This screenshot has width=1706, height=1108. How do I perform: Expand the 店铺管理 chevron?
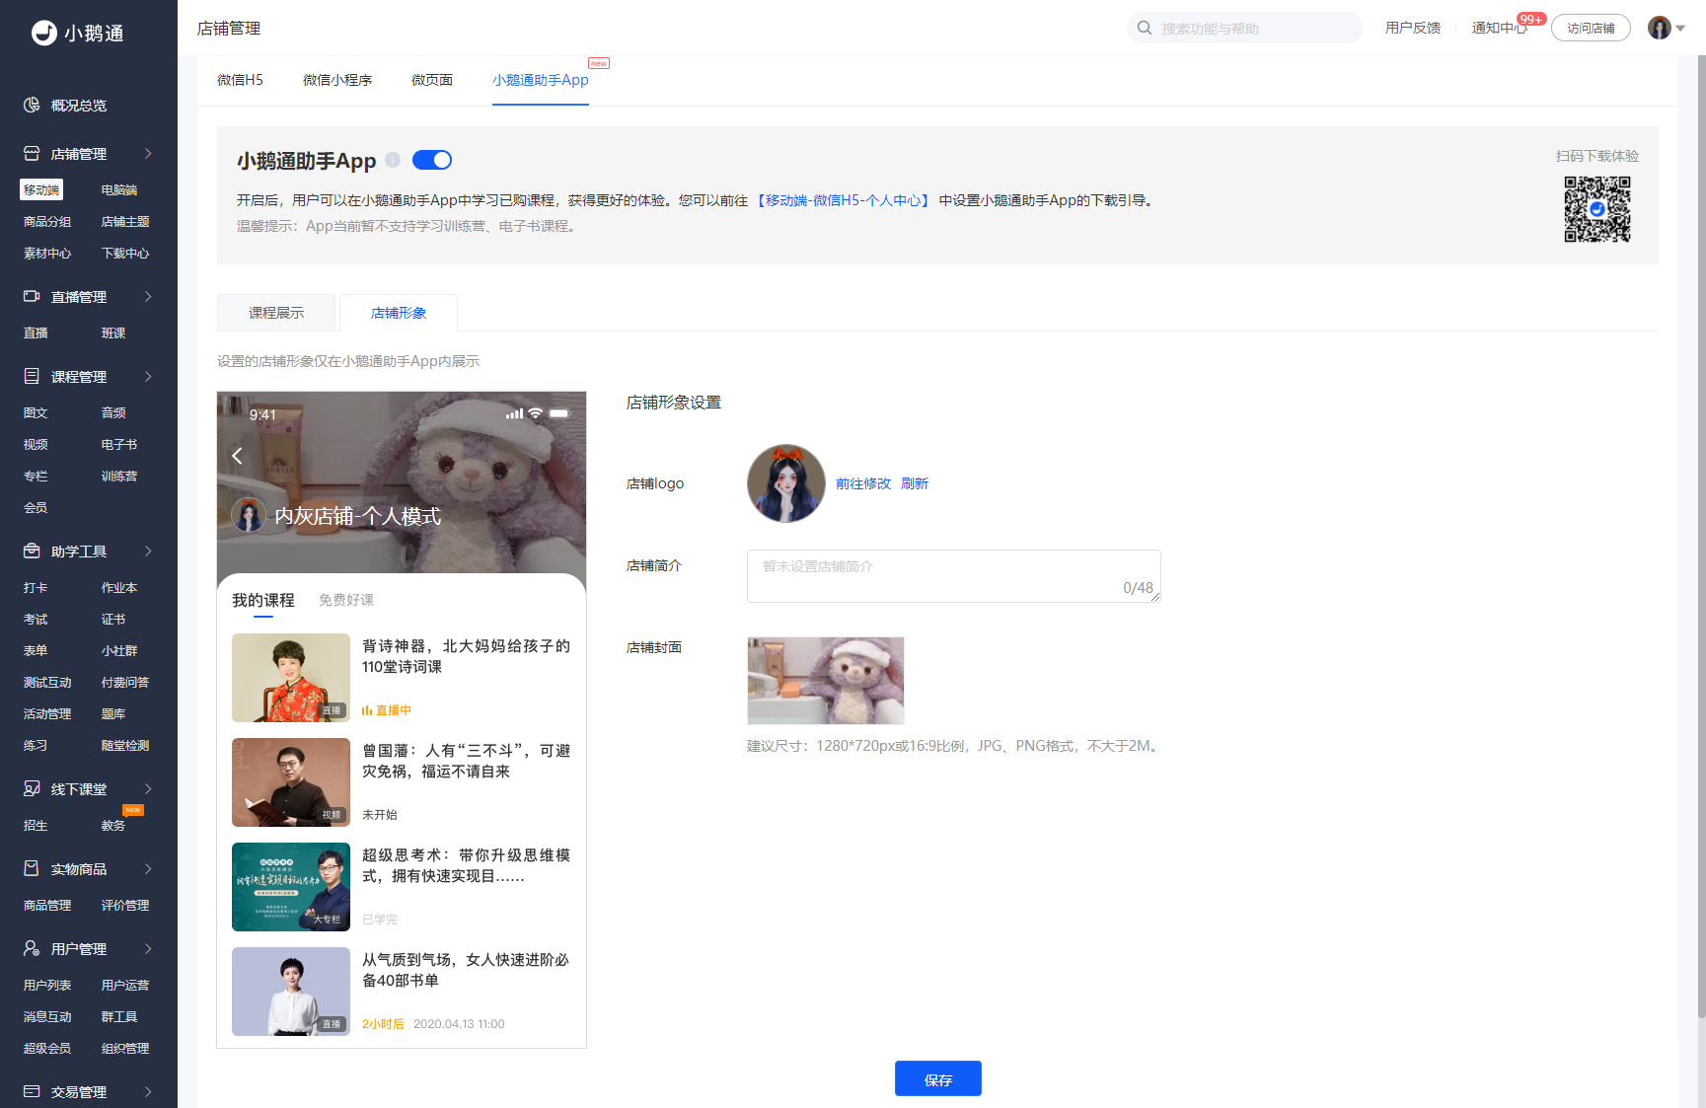pyautogui.click(x=148, y=153)
